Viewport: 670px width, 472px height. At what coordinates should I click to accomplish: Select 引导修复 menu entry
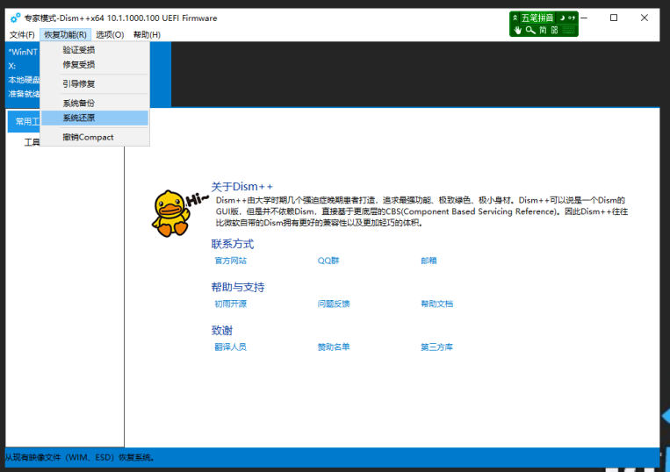pos(79,83)
